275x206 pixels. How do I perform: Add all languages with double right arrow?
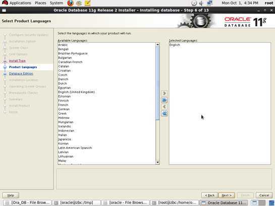[164, 100]
